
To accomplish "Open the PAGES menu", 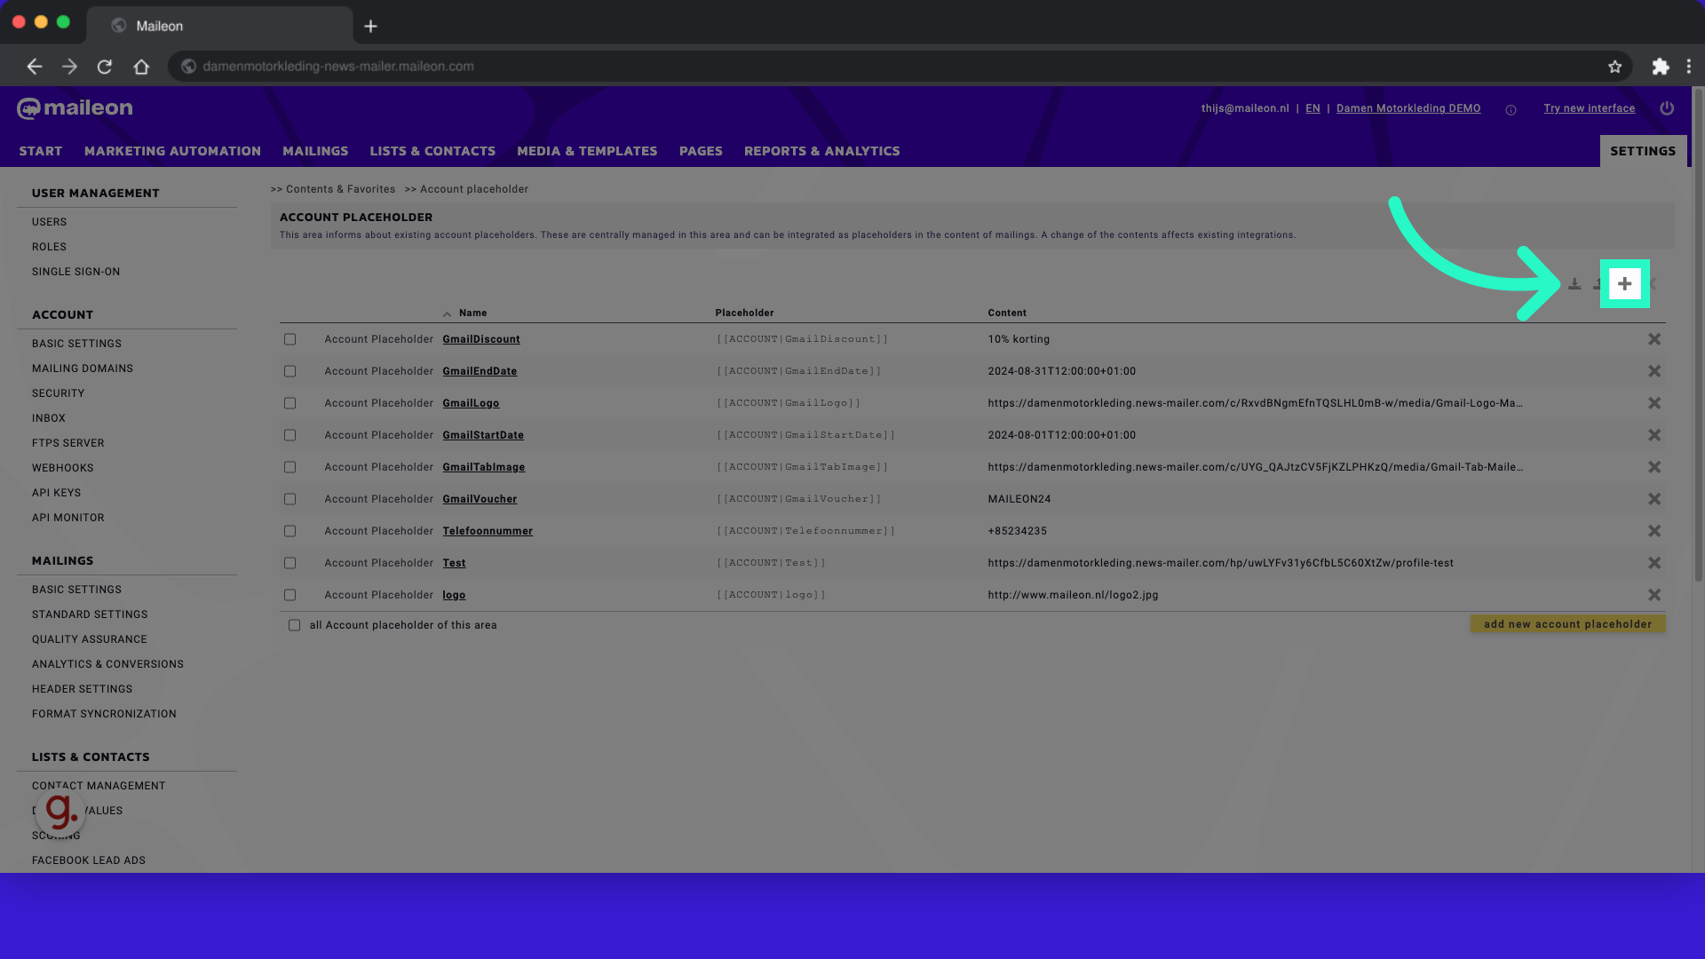I will click(x=701, y=151).
